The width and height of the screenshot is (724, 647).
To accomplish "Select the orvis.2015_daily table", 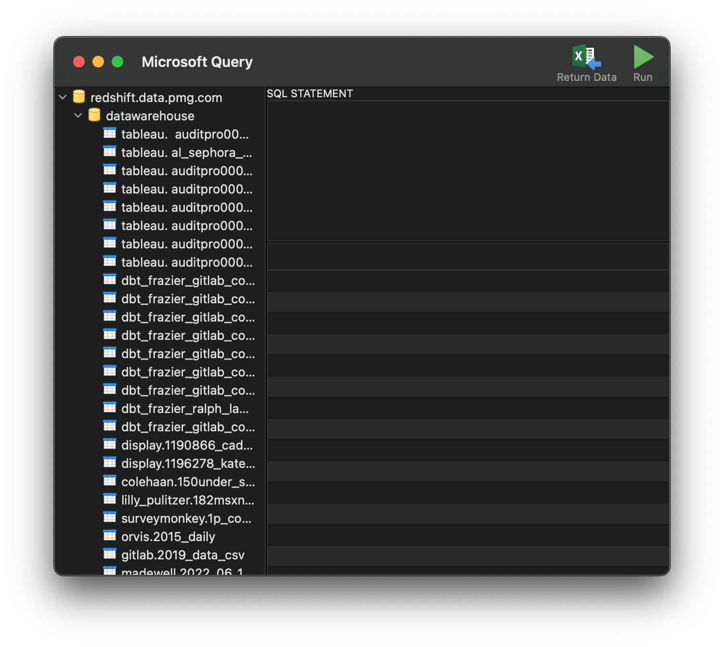I will pyautogui.click(x=168, y=537).
